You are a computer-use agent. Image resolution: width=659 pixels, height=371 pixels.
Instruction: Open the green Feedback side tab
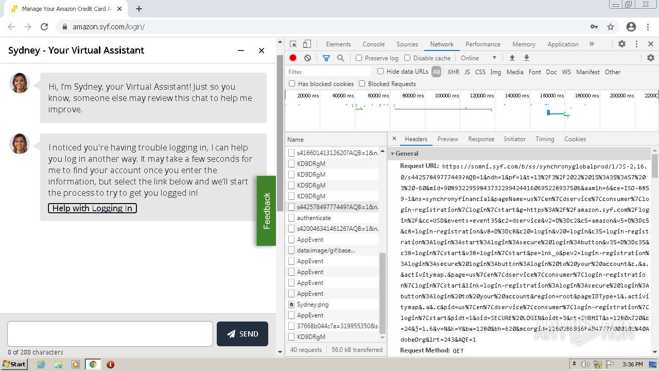pyautogui.click(x=266, y=211)
